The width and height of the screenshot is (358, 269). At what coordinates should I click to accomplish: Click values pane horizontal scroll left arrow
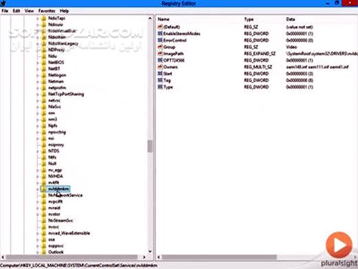click(x=158, y=257)
